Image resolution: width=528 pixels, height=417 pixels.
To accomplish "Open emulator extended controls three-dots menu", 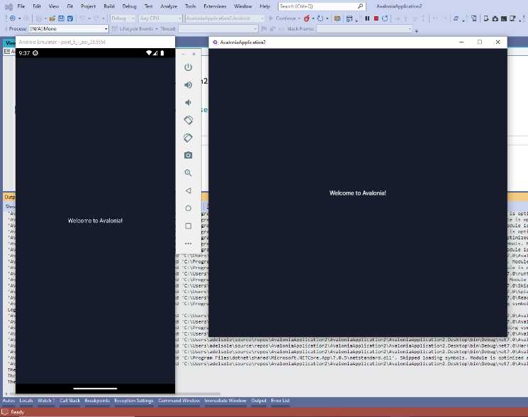I will pyautogui.click(x=189, y=243).
